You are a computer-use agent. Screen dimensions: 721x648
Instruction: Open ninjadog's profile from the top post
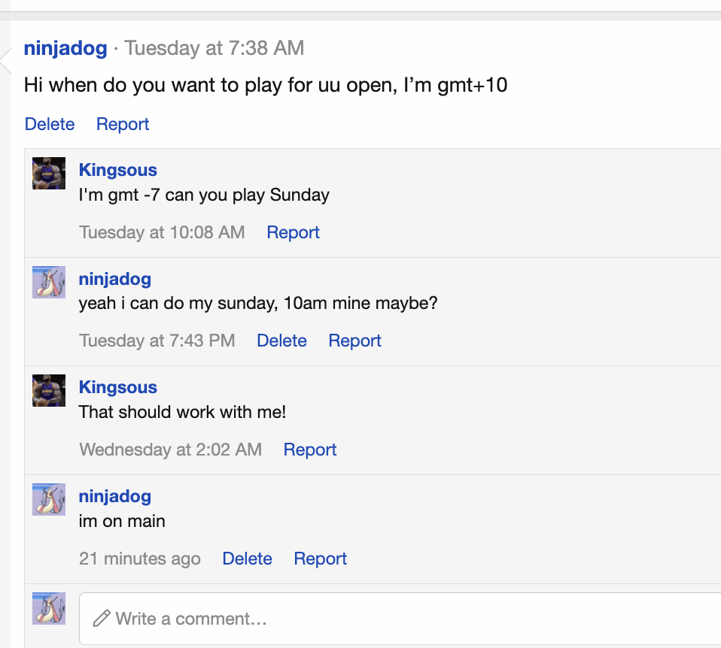65,48
